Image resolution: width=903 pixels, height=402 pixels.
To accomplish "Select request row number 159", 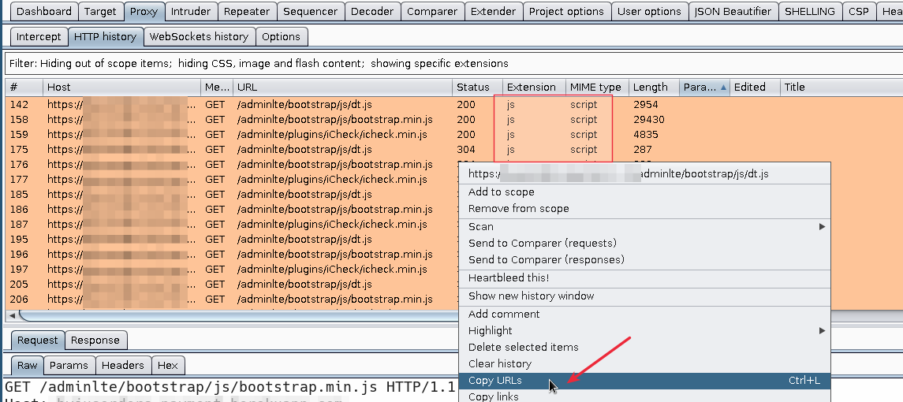I will 237,135.
